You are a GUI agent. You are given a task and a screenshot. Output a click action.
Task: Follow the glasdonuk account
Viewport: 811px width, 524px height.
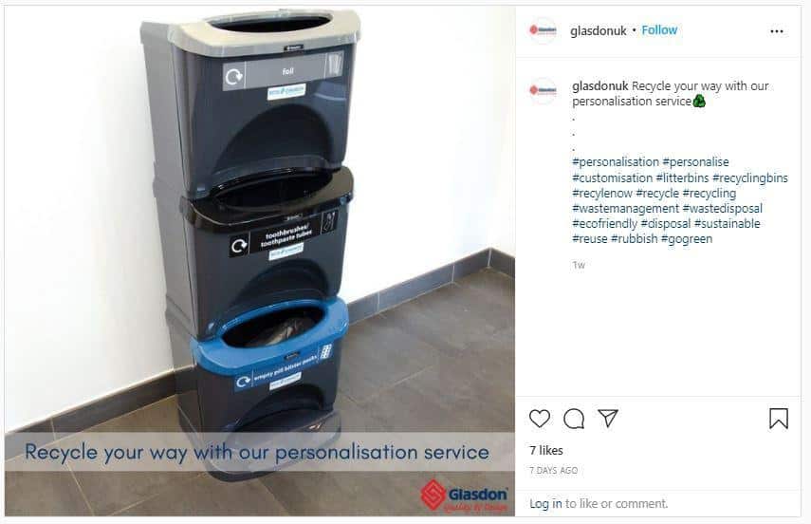click(x=659, y=30)
